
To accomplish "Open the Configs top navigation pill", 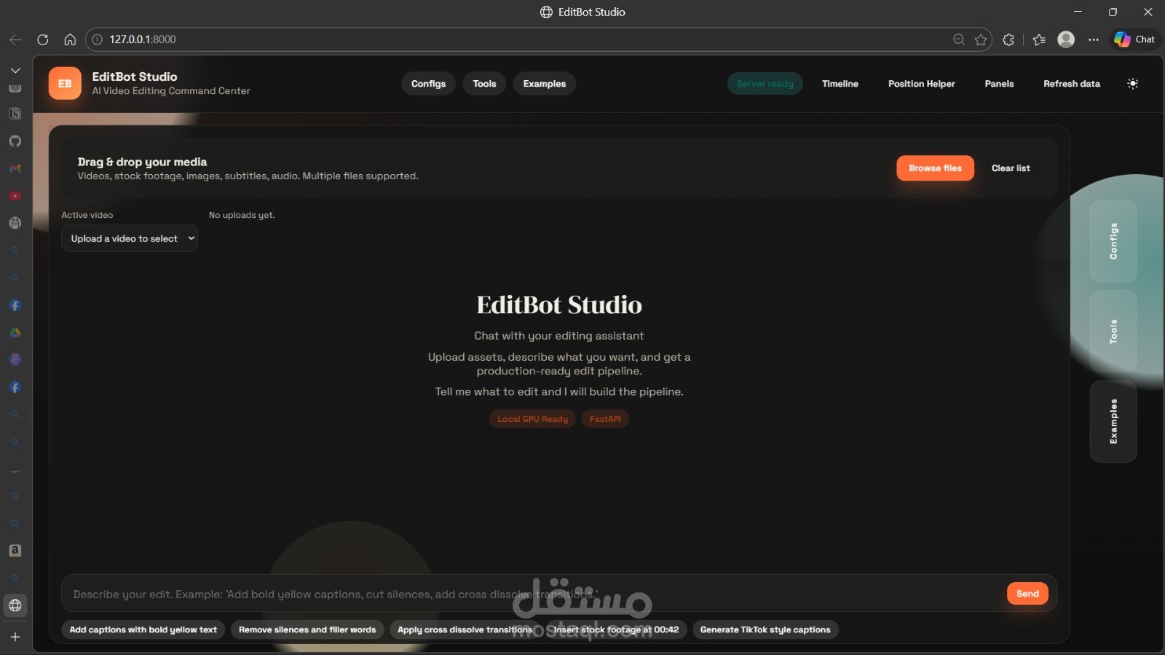I will [428, 84].
